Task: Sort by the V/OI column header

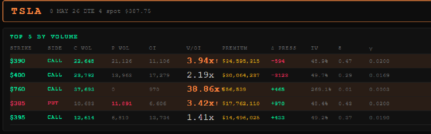Action: 193,48
